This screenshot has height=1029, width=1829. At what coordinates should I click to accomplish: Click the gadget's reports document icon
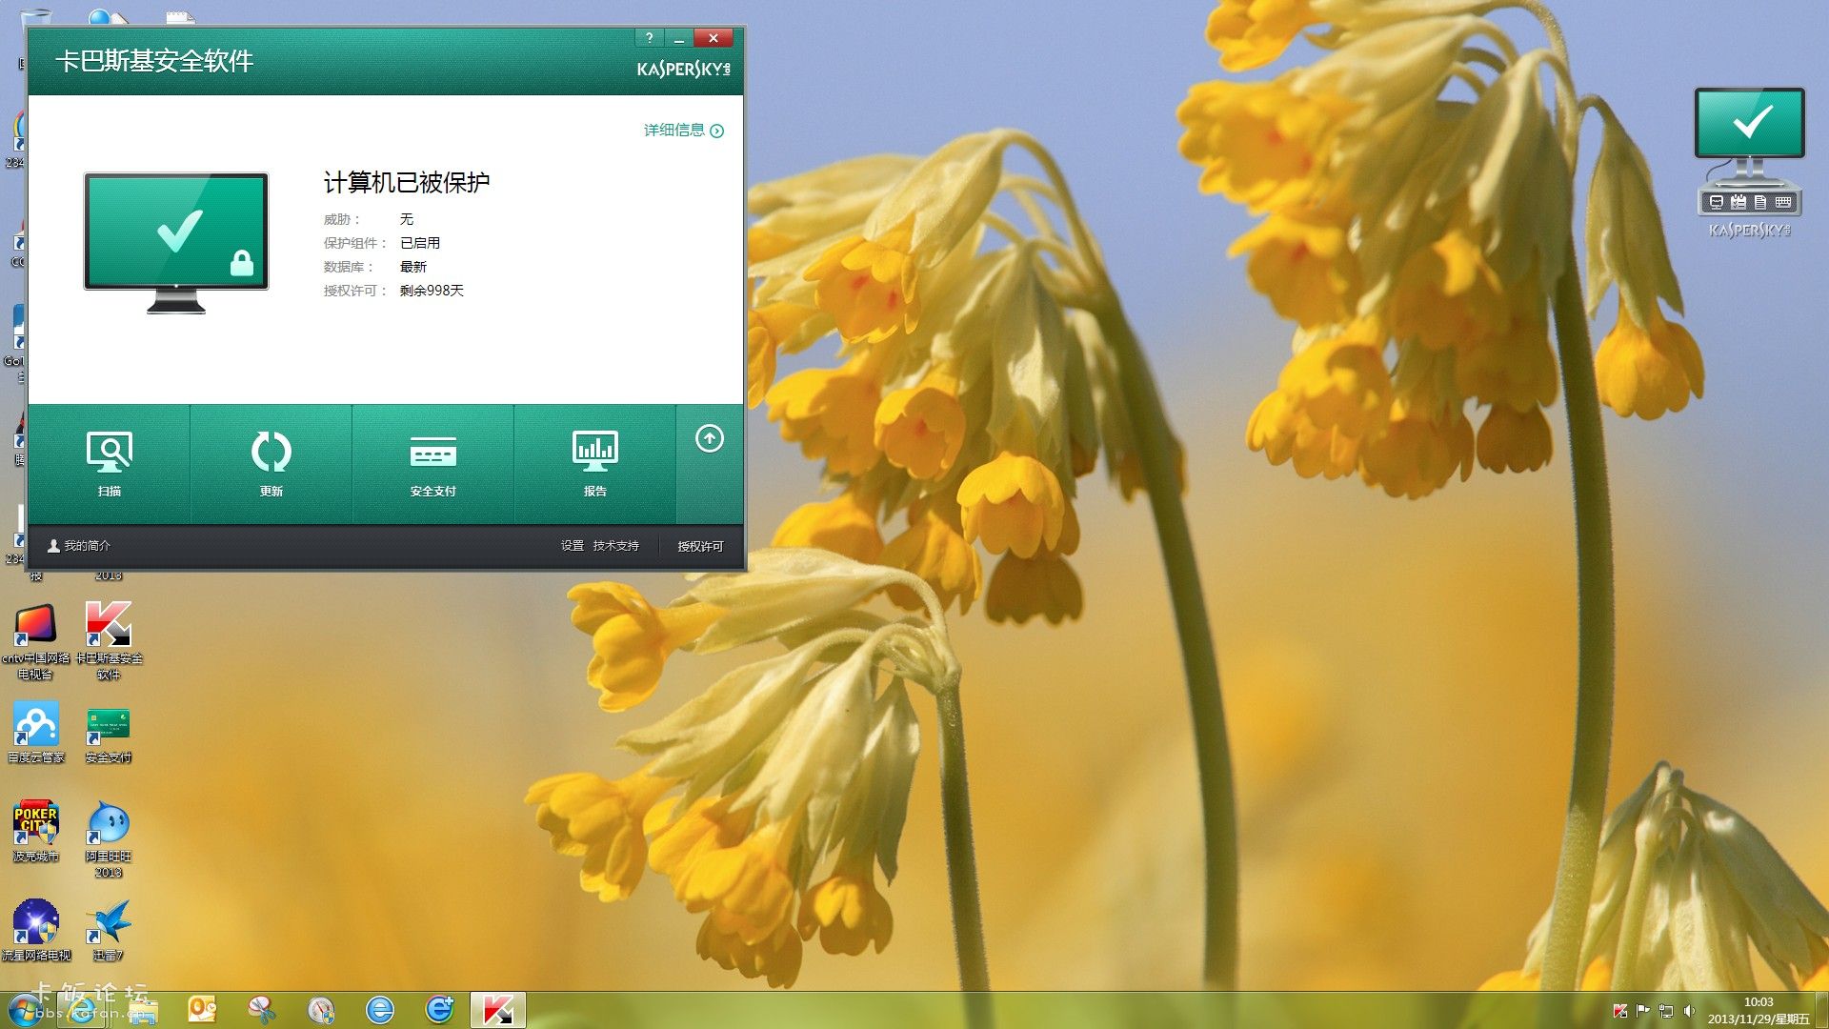1760,202
